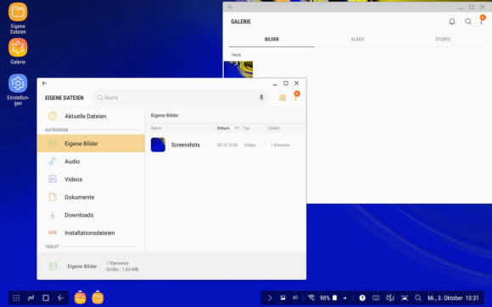
Task: Show recent apps in taskbar
Action: click(46, 298)
